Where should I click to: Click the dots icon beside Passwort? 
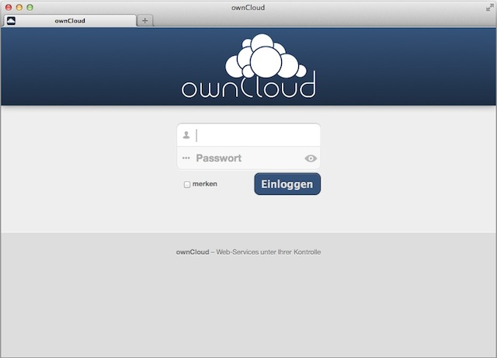(186, 158)
